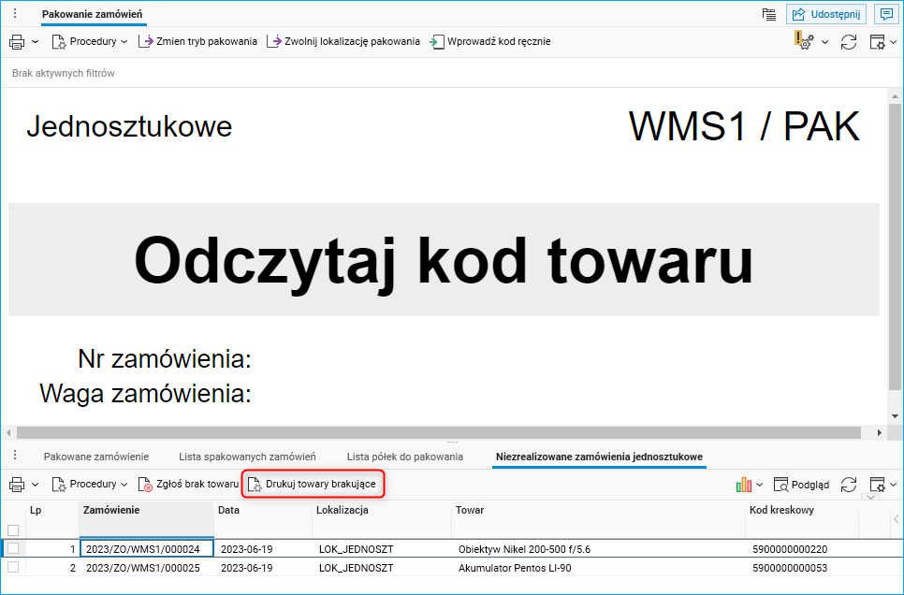This screenshot has width=904, height=595.
Task: Click the refresh icon on the lower toolbar
Action: [850, 484]
